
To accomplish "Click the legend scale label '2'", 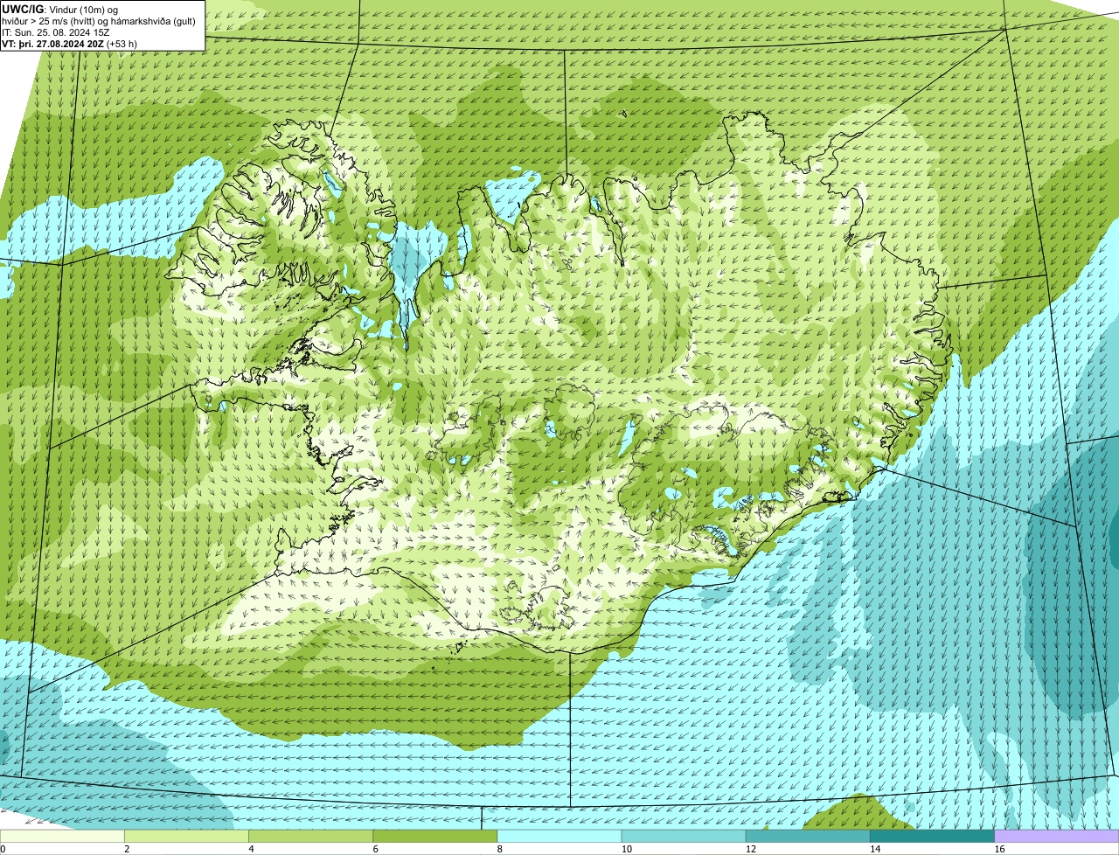I will click(127, 849).
